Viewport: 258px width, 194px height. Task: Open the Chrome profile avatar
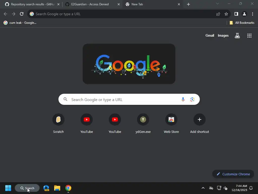point(244,14)
